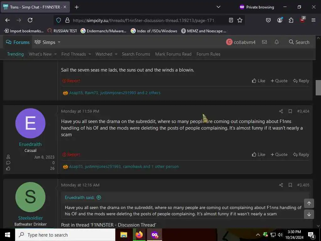Image resolution: width=321 pixels, height=241 pixels.
Task: Open the tracking protection shield icon
Action: tap(59, 20)
